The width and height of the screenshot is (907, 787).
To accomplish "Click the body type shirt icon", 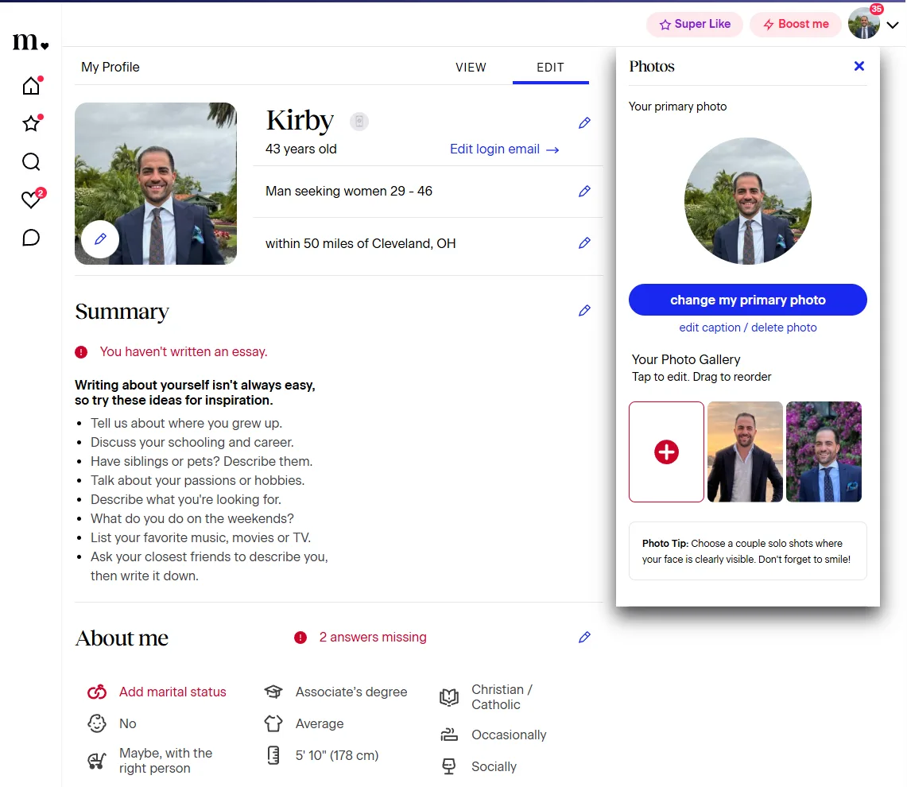I will pos(273,723).
